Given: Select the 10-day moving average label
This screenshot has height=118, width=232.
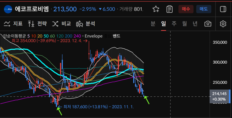Looking at the screenshot, I should click(34, 36).
